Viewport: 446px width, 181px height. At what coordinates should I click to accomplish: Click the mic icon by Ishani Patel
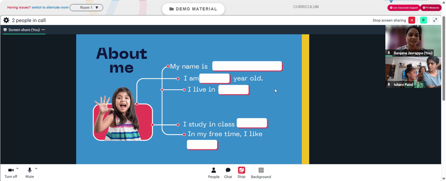(x=389, y=85)
